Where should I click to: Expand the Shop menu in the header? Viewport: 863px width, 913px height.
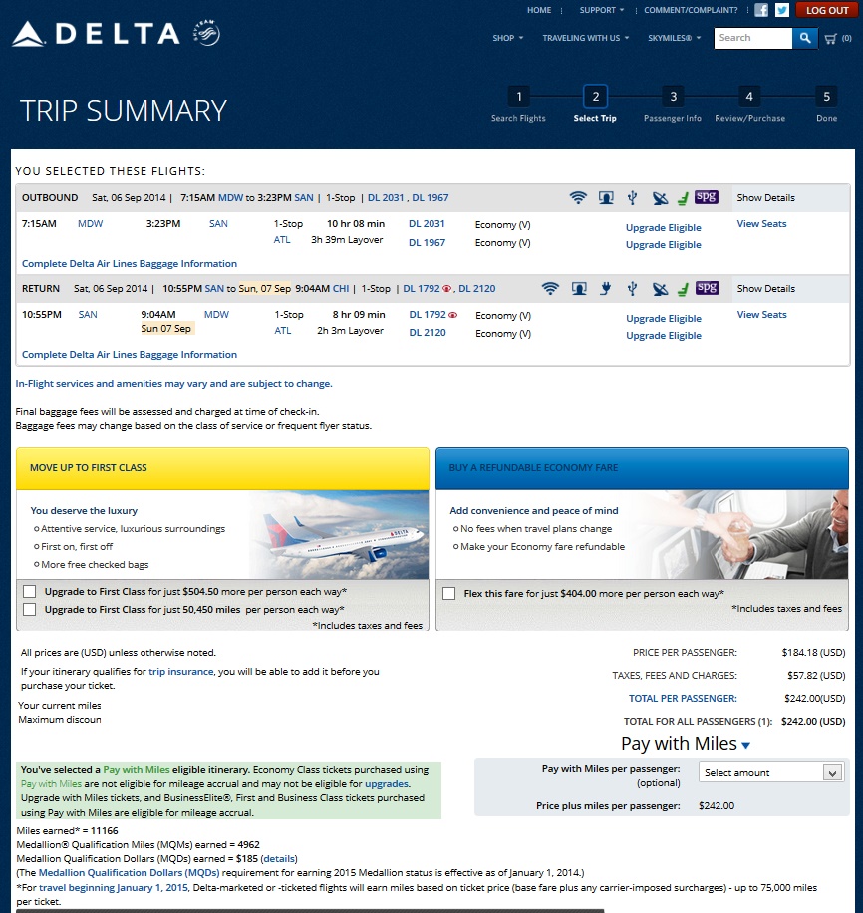pyautogui.click(x=507, y=38)
